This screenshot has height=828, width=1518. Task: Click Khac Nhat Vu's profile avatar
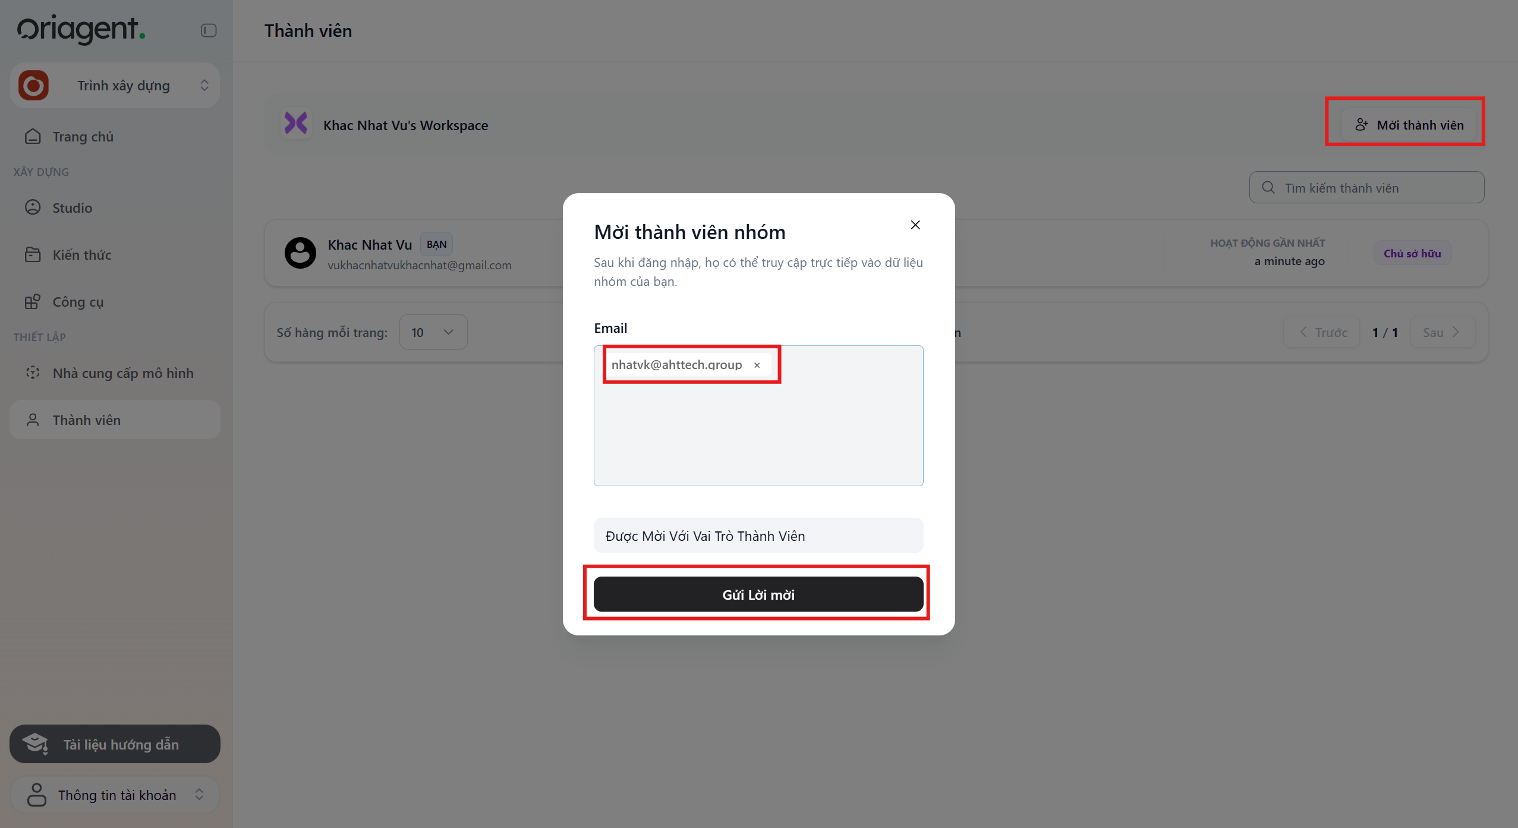[300, 253]
